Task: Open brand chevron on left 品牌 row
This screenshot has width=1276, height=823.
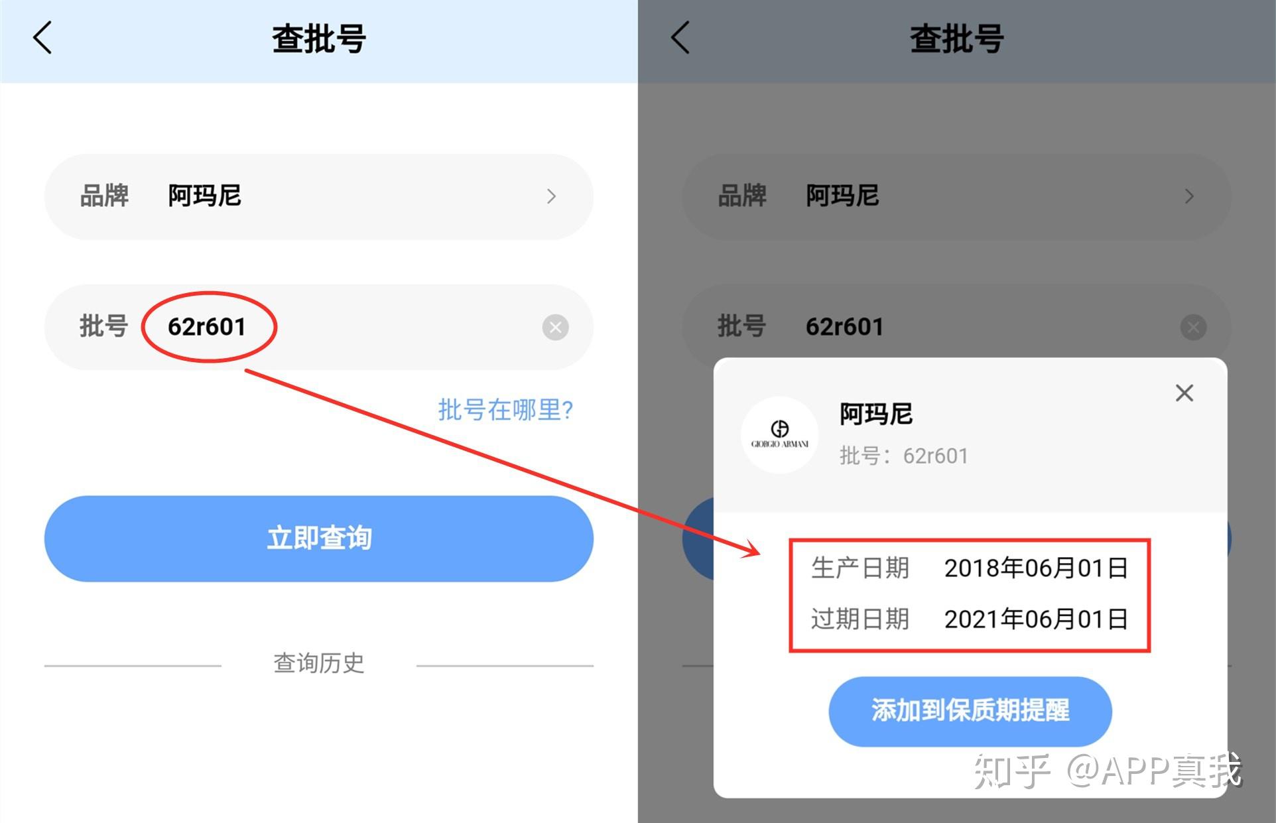Action: [x=551, y=196]
